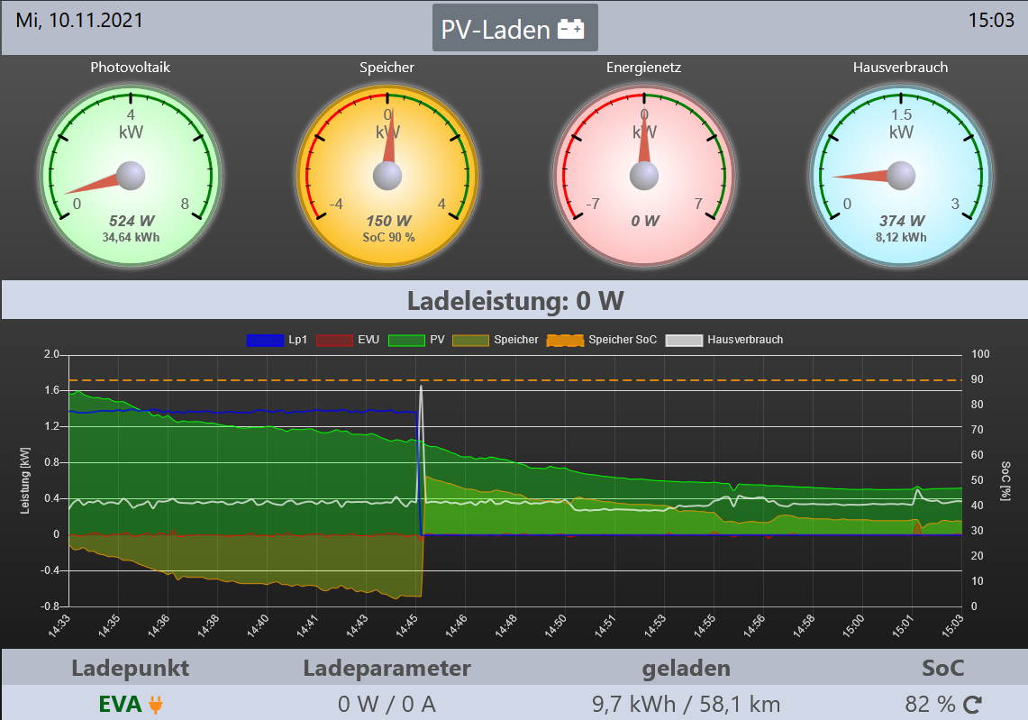
Task: Refresh the SoC using the reload icon
Action: click(x=972, y=704)
